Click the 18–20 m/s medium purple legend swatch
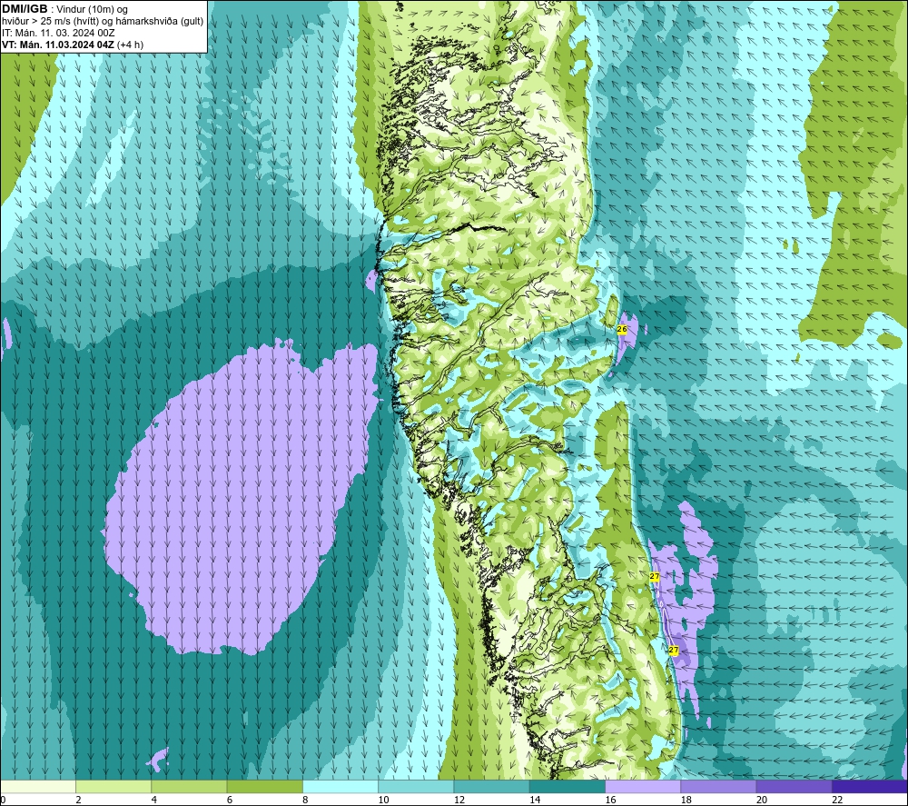This screenshot has height=806, width=908. 718,786
